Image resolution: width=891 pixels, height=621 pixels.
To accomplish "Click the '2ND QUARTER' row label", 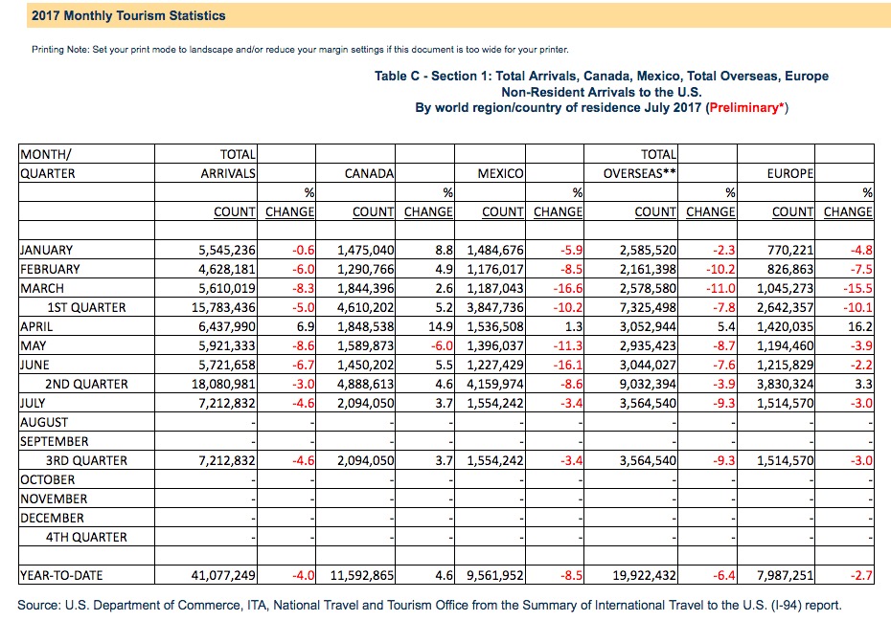I will point(86,385).
